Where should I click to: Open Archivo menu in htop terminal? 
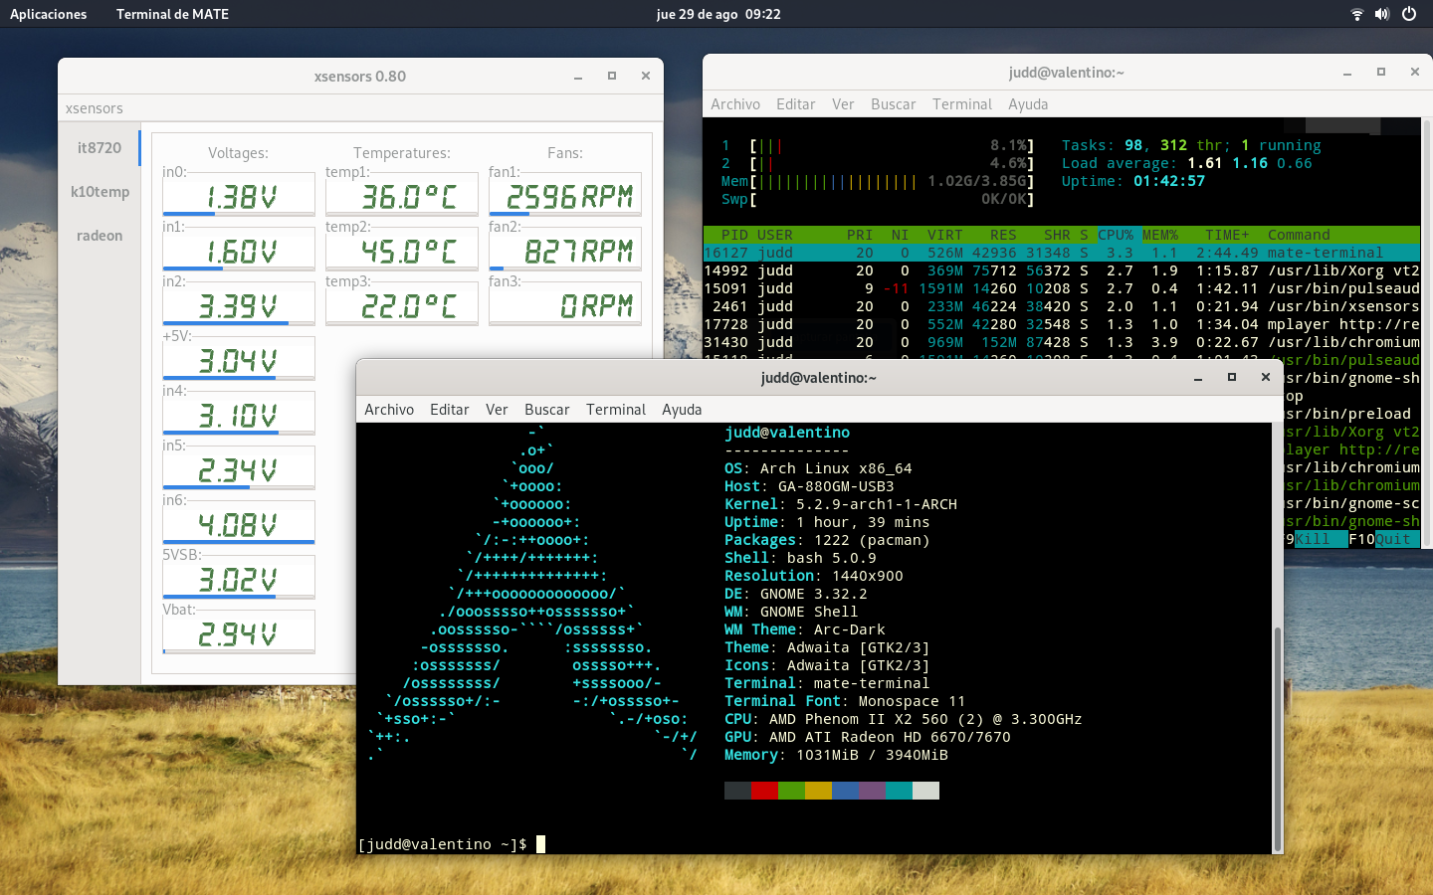tap(735, 104)
